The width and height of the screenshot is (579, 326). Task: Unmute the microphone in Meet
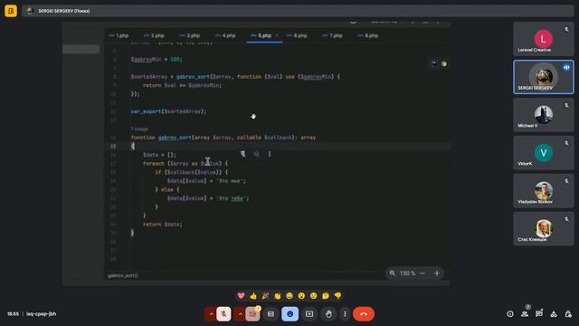[223, 314]
